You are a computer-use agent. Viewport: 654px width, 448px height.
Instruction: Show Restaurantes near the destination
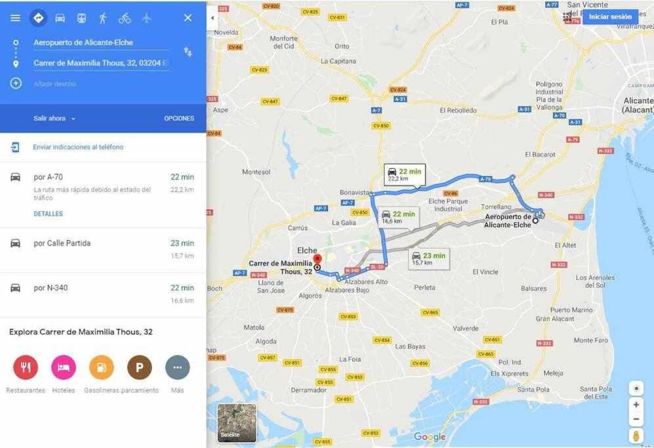[26, 367]
